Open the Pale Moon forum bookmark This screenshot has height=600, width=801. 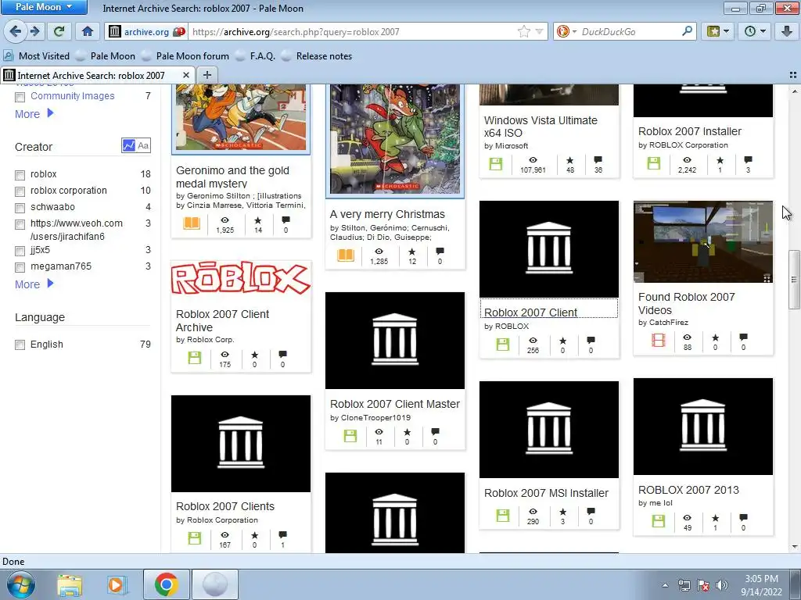point(185,56)
